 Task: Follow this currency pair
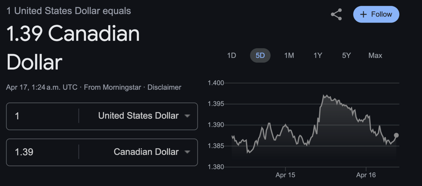(376, 14)
